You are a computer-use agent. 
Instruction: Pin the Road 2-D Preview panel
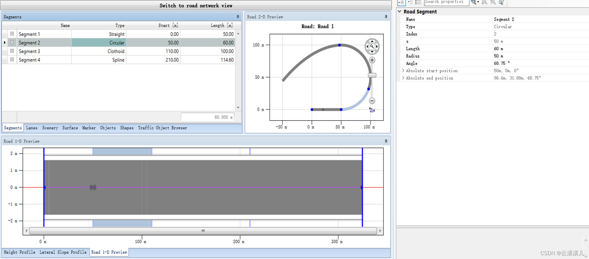click(386, 17)
